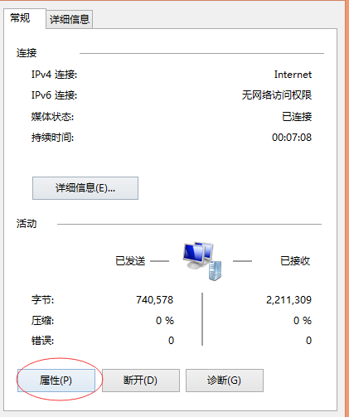This screenshot has width=349, height=417.
Task: Switch to the 详细信息 tab
Action: tap(70, 19)
